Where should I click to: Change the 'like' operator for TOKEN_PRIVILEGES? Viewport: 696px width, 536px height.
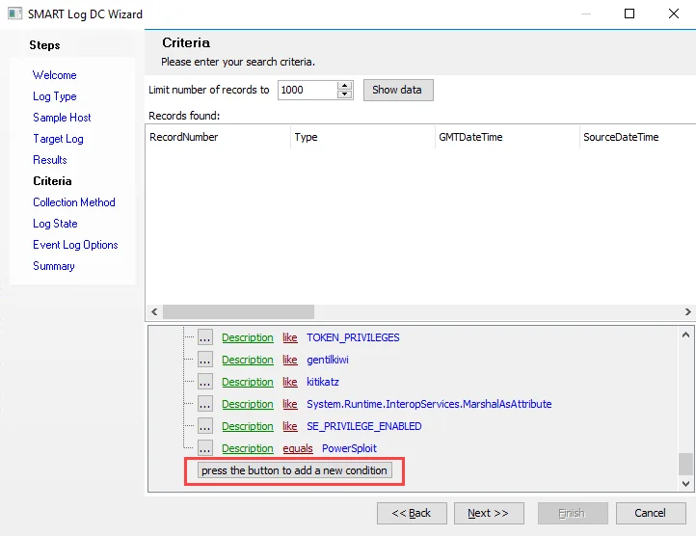coord(290,337)
